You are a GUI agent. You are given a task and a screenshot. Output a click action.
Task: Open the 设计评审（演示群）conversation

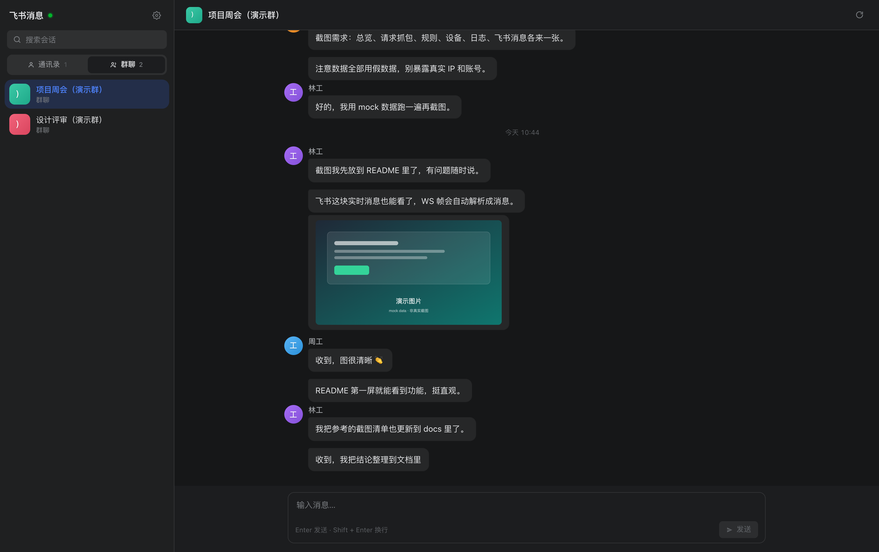tap(87, 124)
